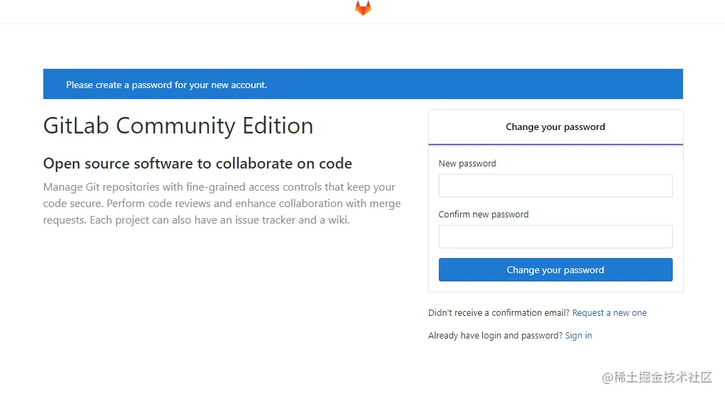Focus the New password field
This screenshot has height=397, width=725.
[x=555, y=186]
